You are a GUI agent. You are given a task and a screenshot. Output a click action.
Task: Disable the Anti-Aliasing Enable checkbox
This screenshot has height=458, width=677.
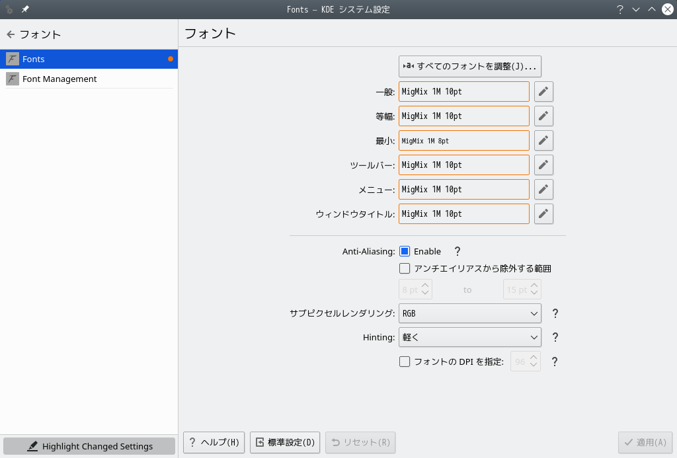[405, 251]
